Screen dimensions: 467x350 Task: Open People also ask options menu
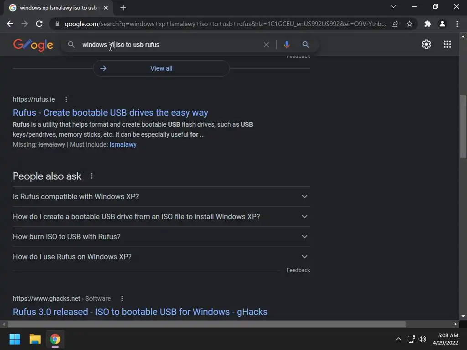(91, 176)
